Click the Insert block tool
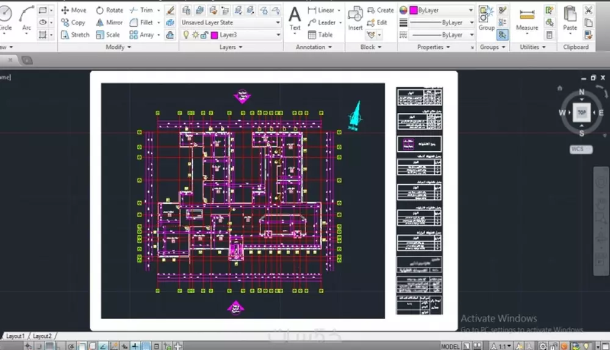 point(355,19)
